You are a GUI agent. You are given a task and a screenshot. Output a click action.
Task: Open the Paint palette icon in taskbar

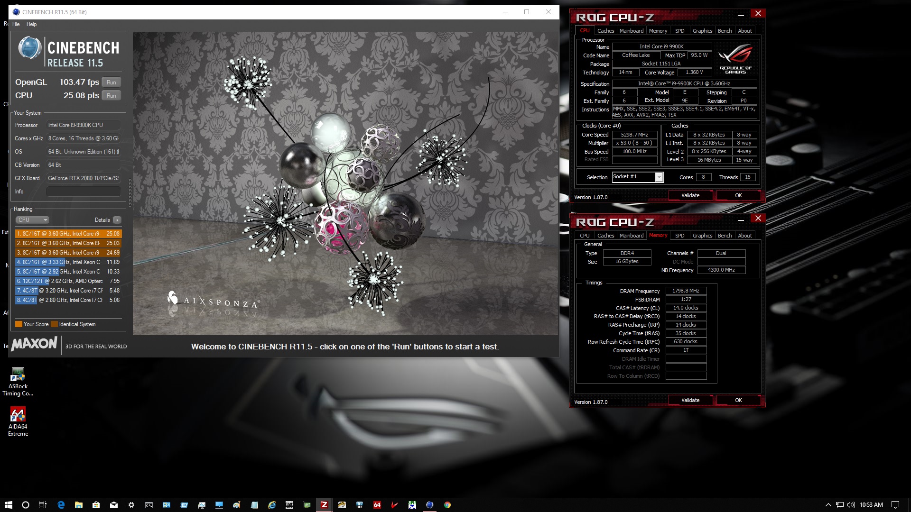coord(237,505)
